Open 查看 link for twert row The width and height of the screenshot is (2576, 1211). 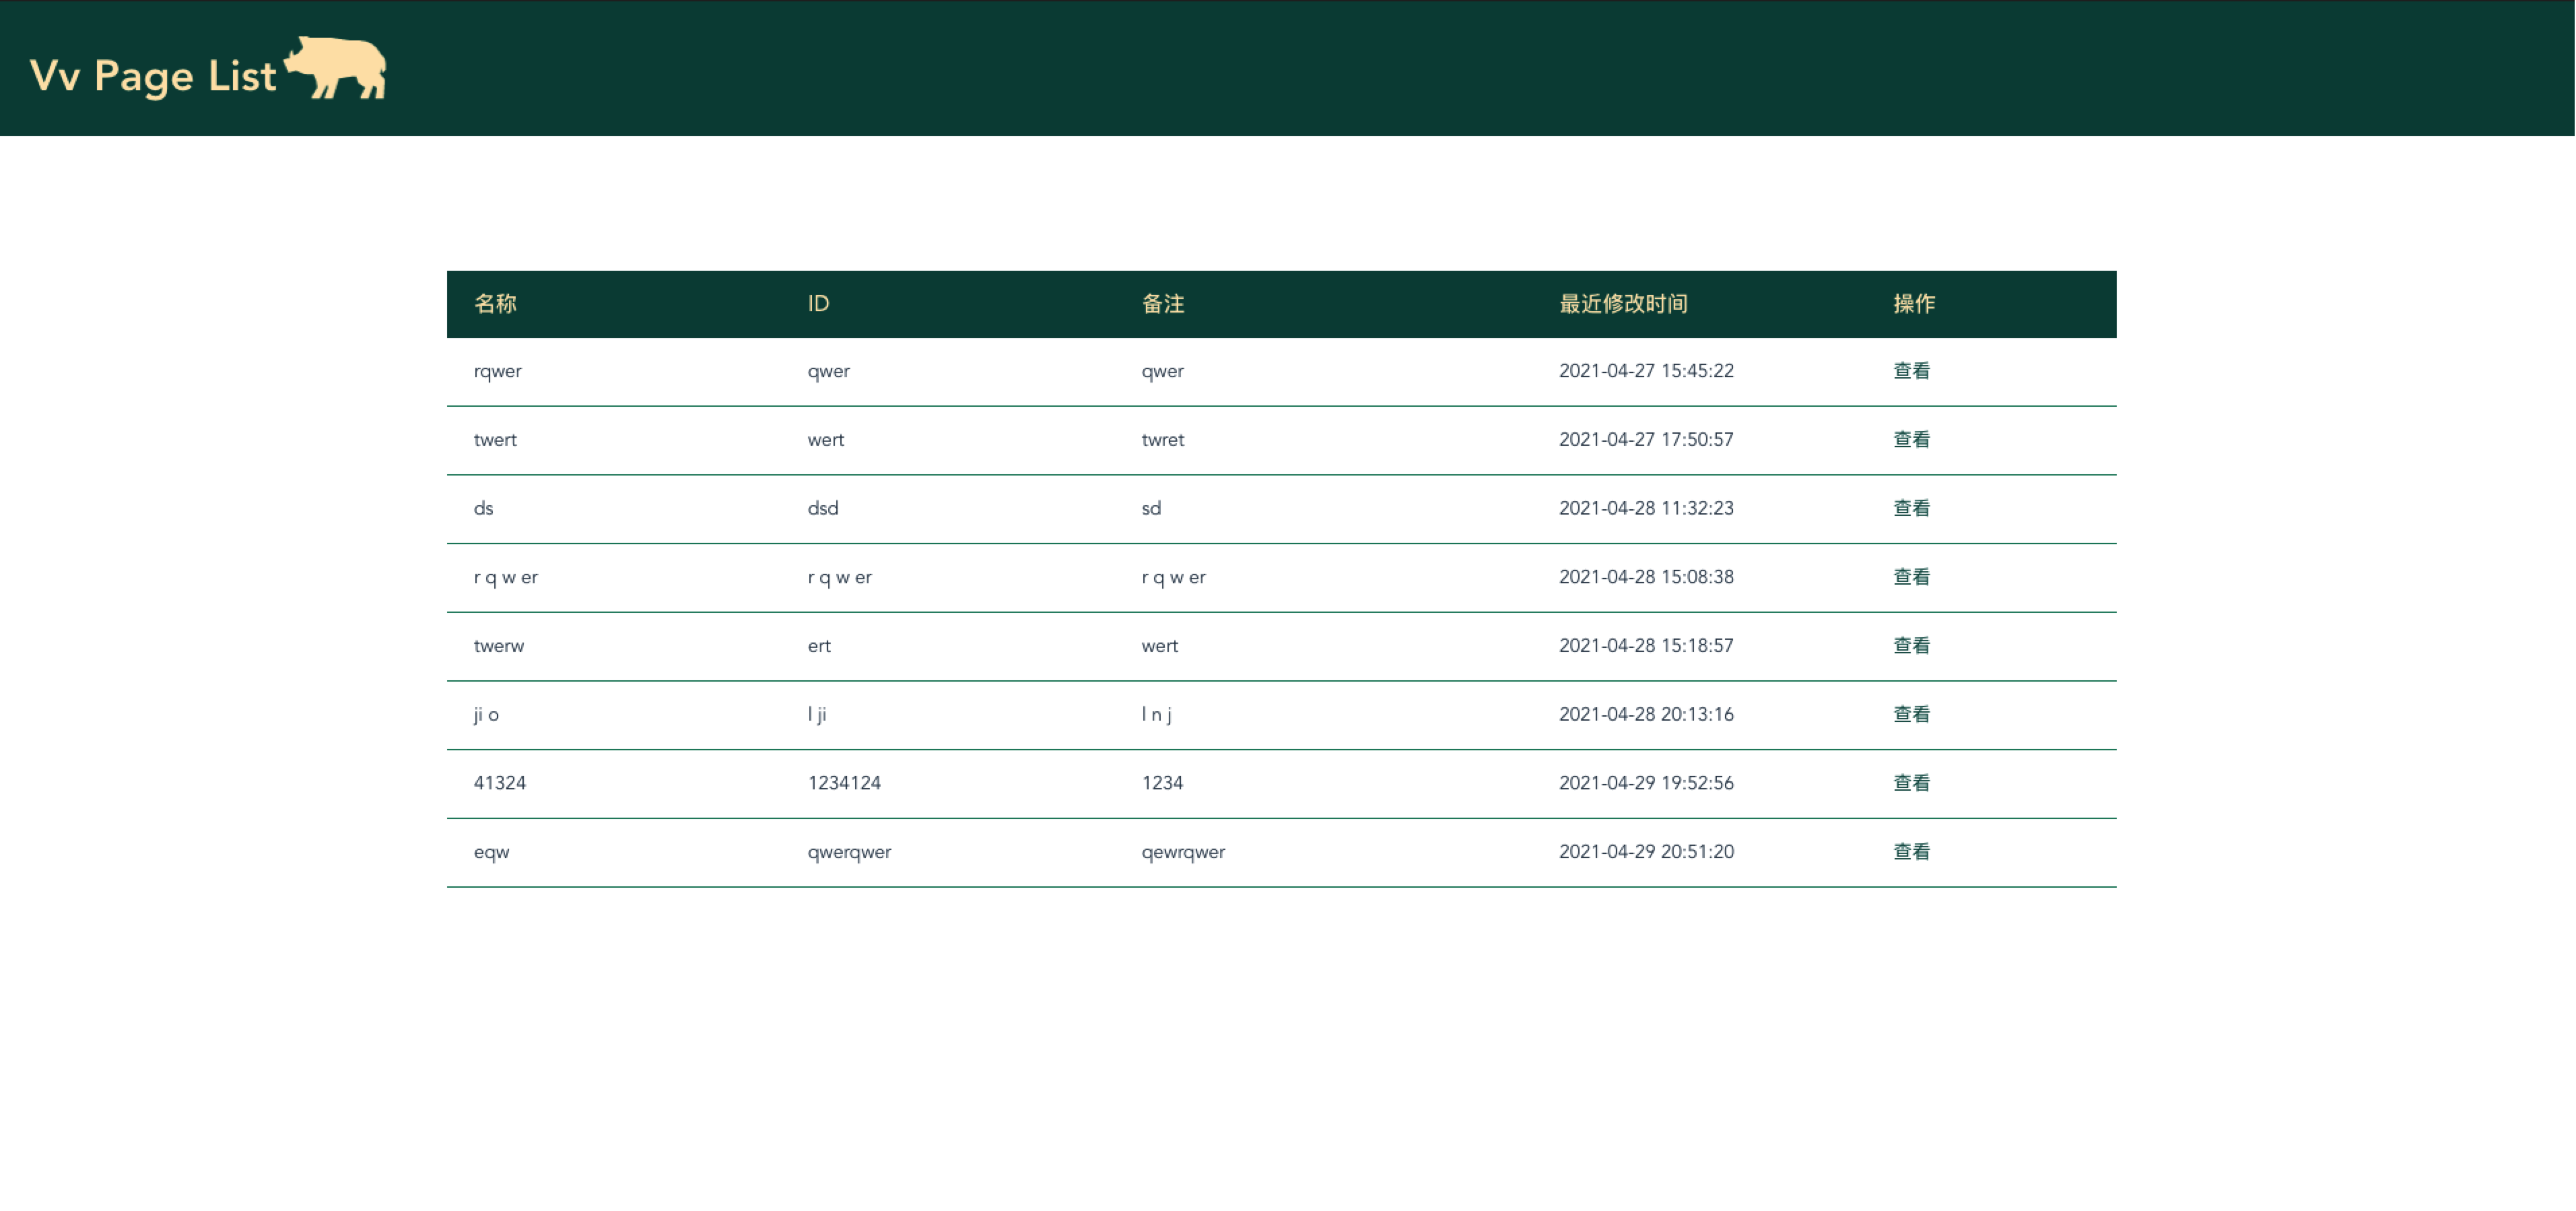click(x=1910, y=440)
